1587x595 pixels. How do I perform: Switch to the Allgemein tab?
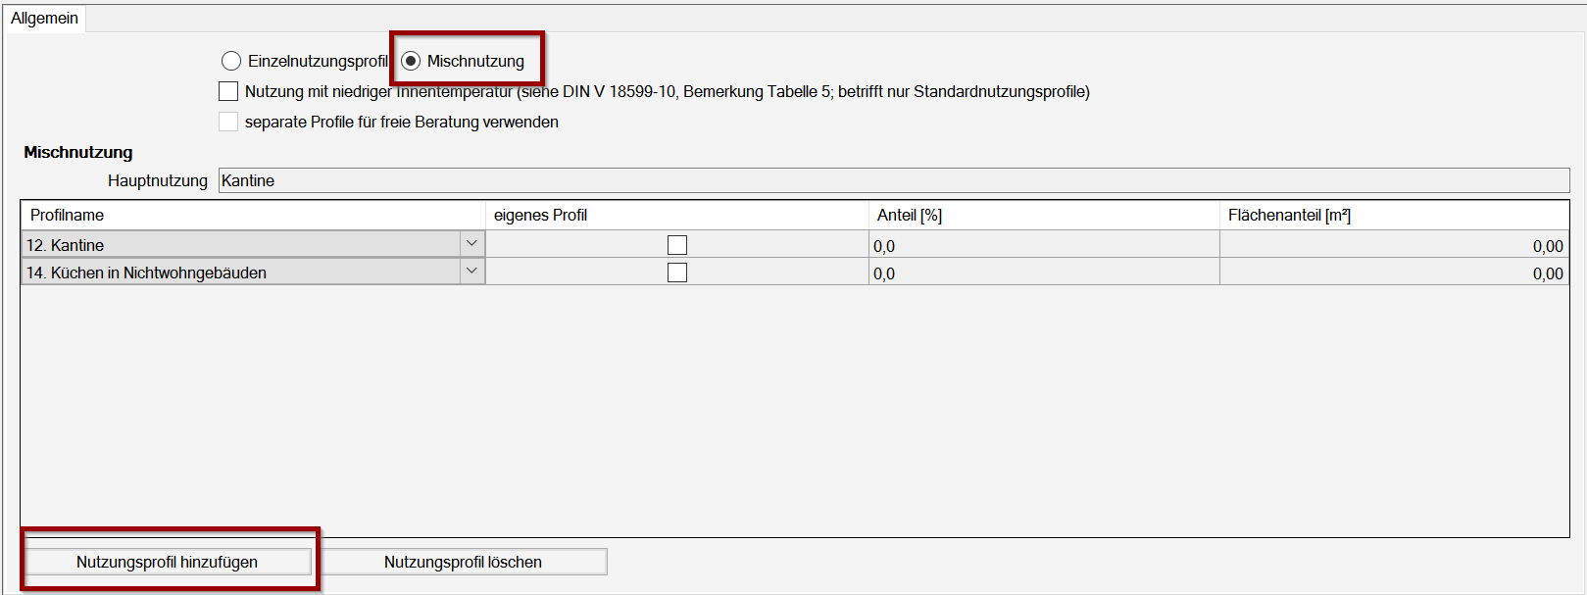pos(44,19)
